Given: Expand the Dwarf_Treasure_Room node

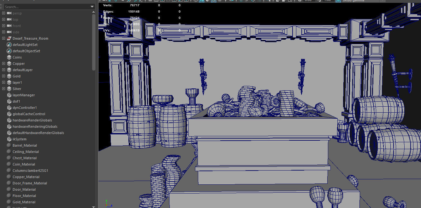Looking at the screenshot, I should coord(3,38).
